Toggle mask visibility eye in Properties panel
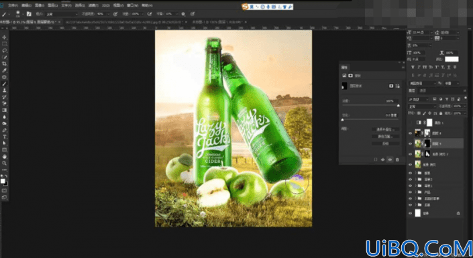 (390, 159)
